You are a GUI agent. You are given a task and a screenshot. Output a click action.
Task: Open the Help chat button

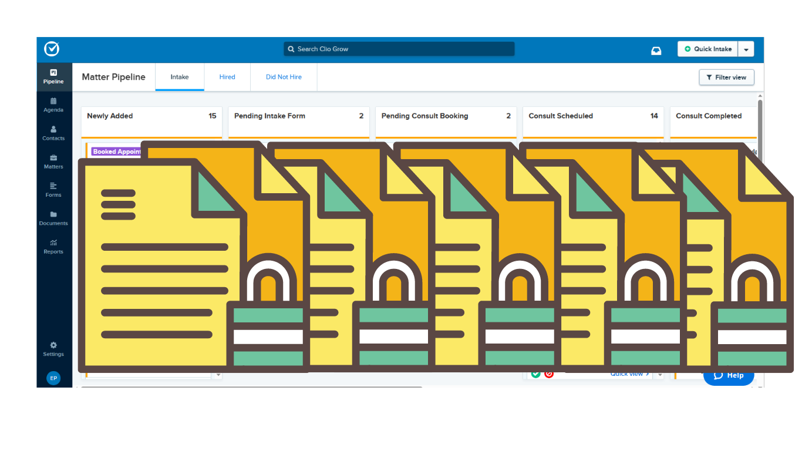(729, 376)
